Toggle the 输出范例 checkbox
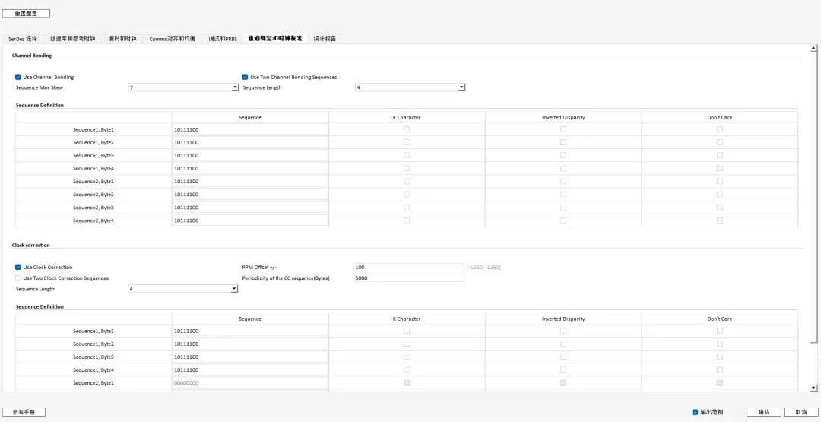The image size is (821, 422). click(x=696, y=412)
